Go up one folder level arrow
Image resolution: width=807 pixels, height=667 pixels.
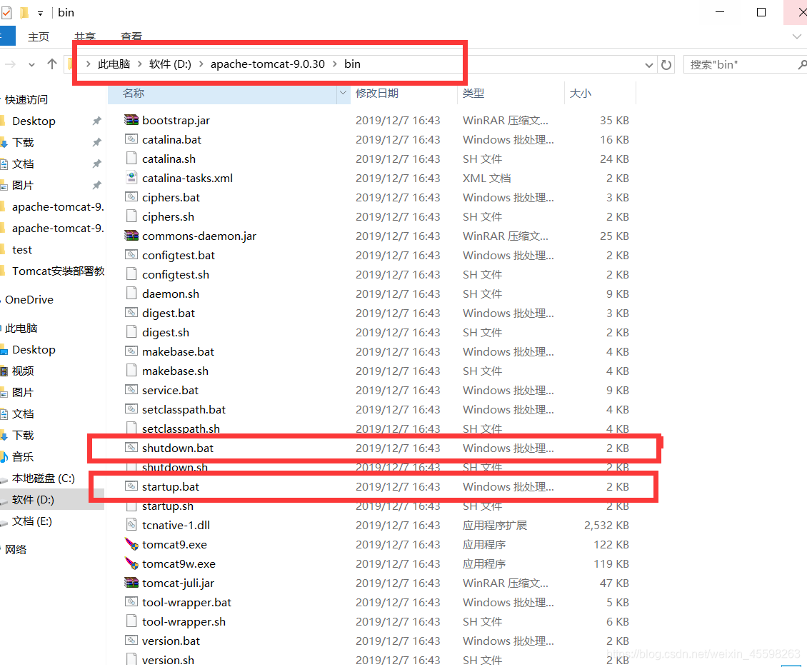point(52,64)
